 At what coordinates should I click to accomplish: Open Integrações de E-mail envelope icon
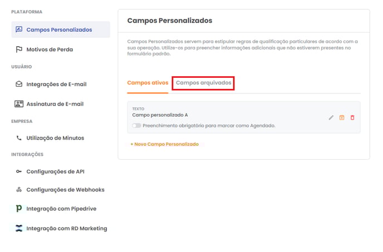19,84
